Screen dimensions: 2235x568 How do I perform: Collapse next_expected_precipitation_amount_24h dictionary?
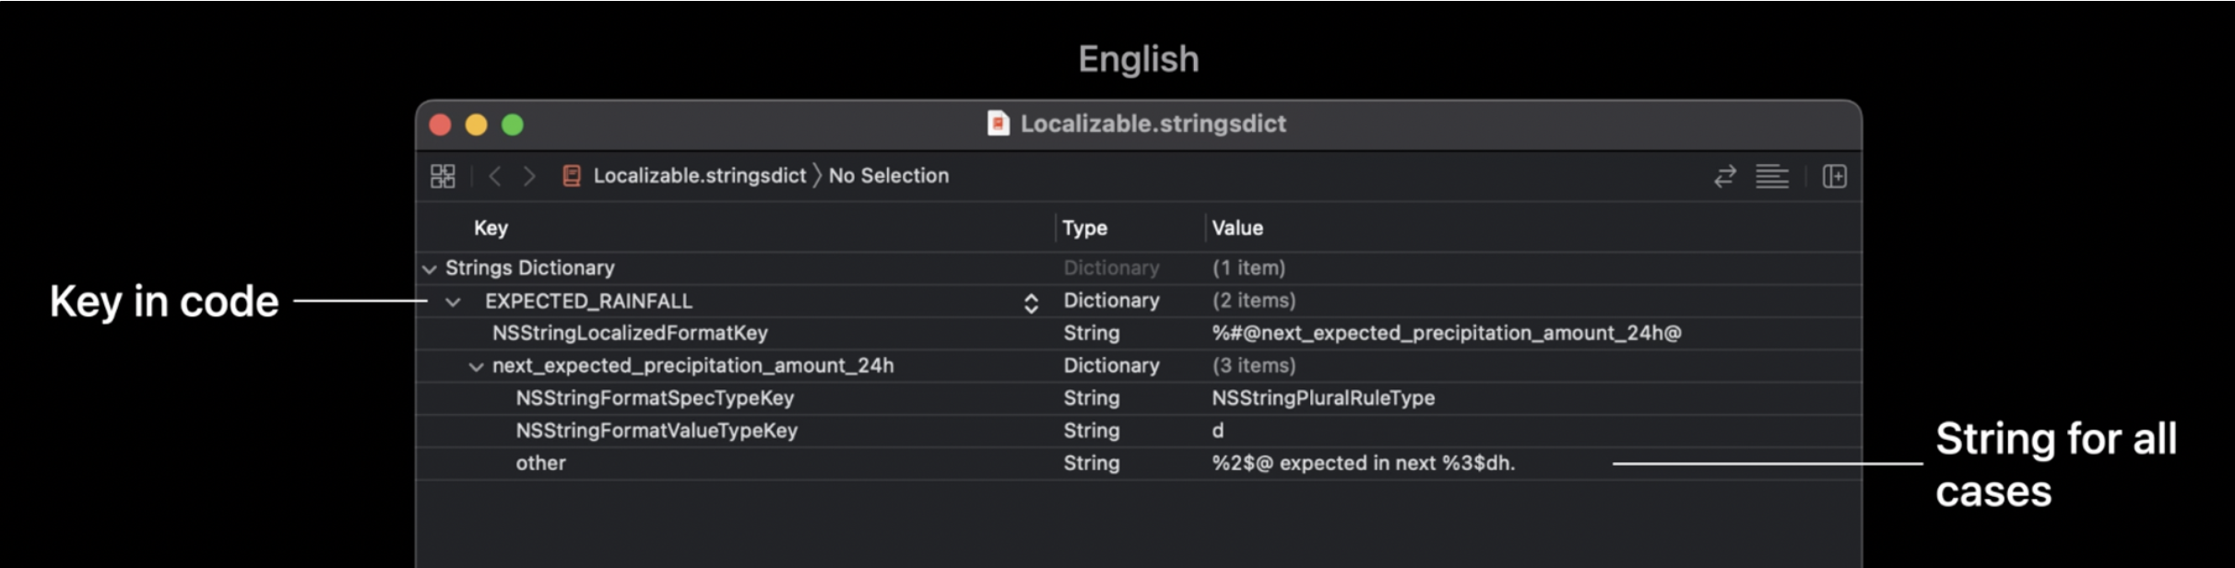coord(476,367)
